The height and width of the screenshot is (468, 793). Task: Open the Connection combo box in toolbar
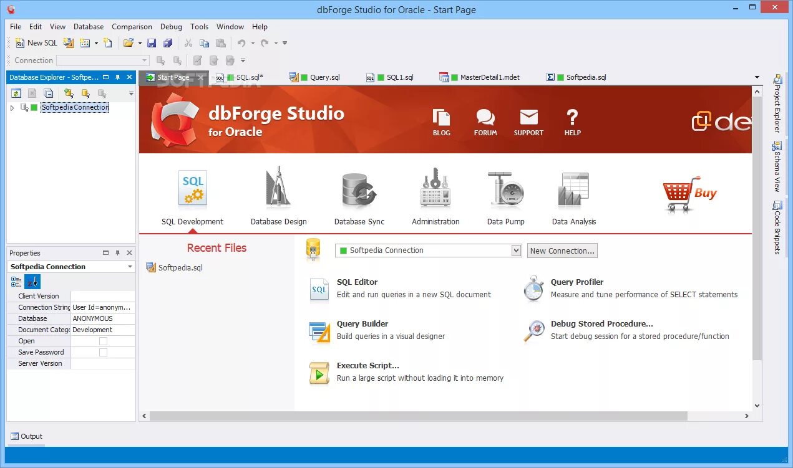(103, 60)
